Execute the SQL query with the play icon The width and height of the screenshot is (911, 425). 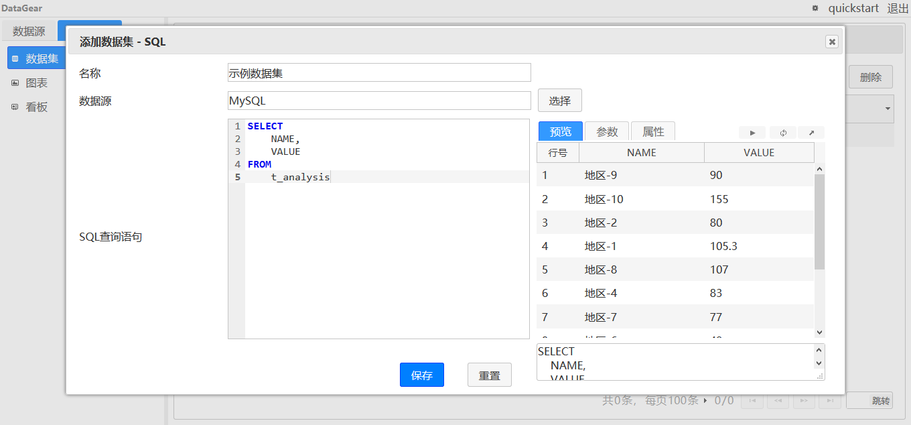click(x=752, y=132)
